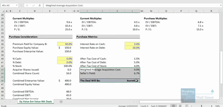223x107 pixels.
Task: Click the 'The Deal Will Be:' label
Action: (x=90, y=81)
